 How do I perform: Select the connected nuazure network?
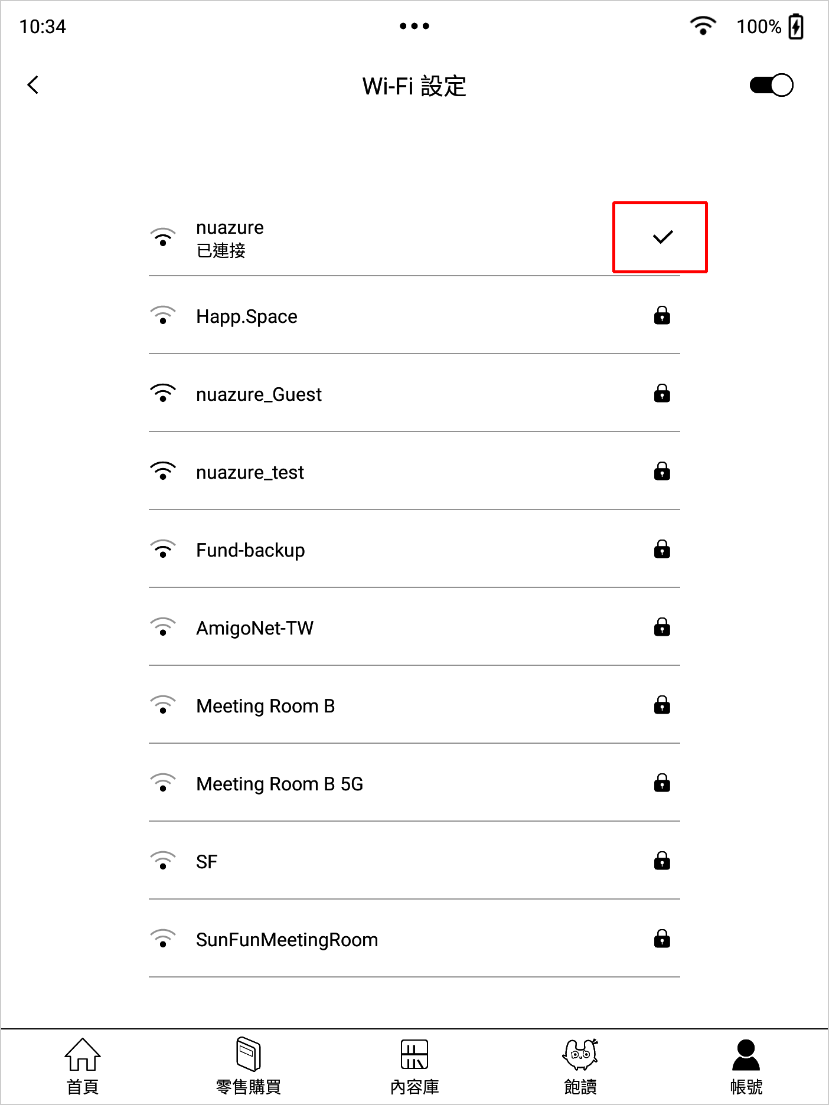click(x=414, y=238)
